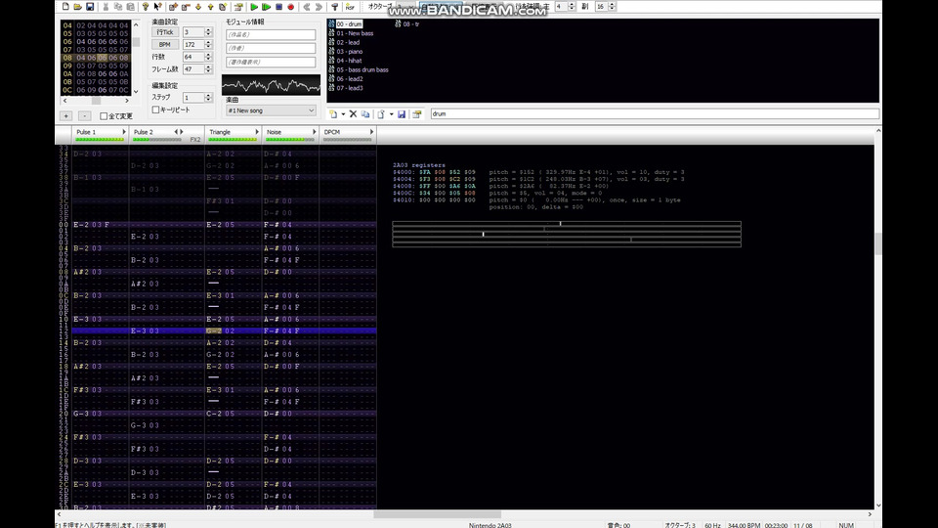Image resolution: width=938 pixels, height=528 pixels.
Task: Click the フレーム数 47 value stepper
Action: (208, 69)
